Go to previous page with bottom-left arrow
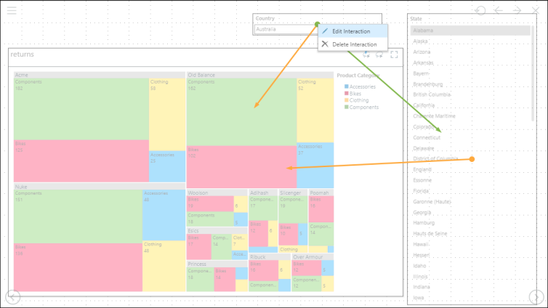The height and width of the screenshot is (308, 548). click(13, 296)
